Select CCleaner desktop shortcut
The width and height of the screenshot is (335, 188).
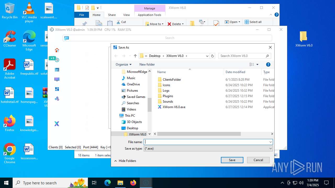(x=10, y=39)
